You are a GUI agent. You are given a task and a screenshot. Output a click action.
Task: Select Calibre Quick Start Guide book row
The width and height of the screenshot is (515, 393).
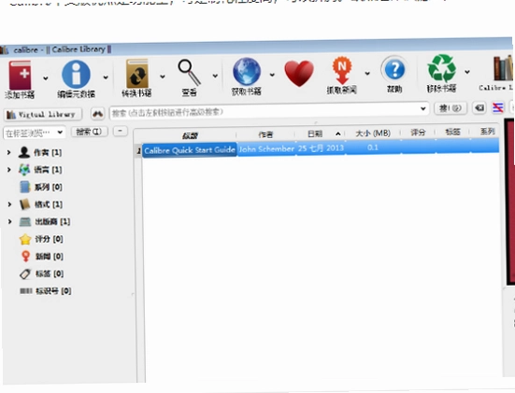tap(321, 149)
